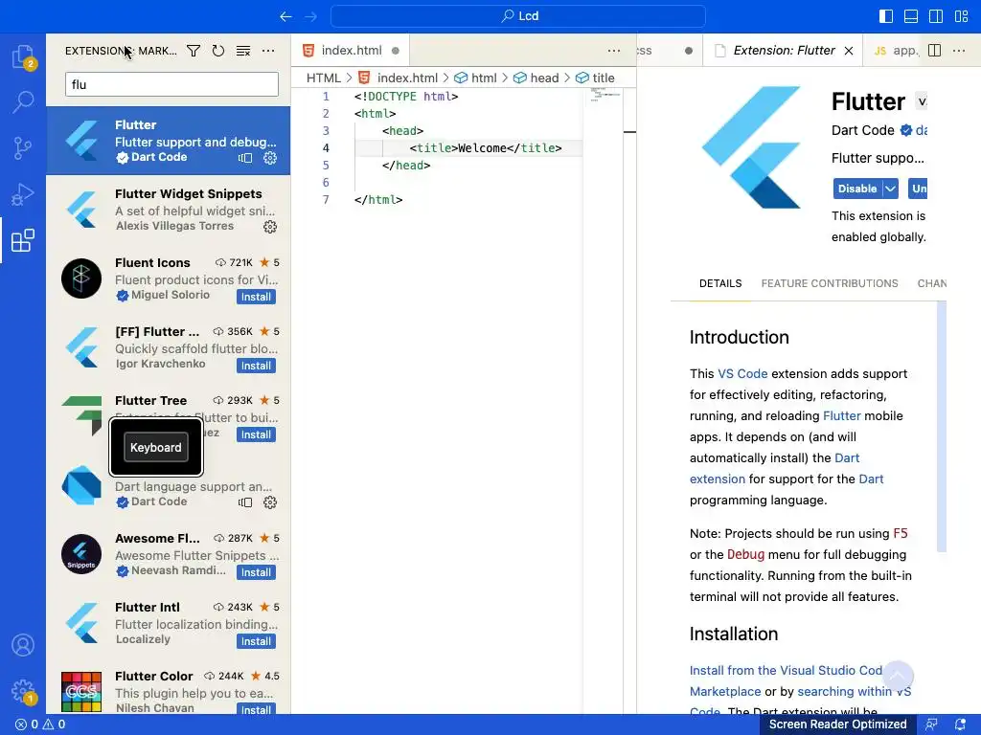This screenshot has height=735, width=981.
Task: Open the Manage gear in activity bar
Action: pos(23,691)
